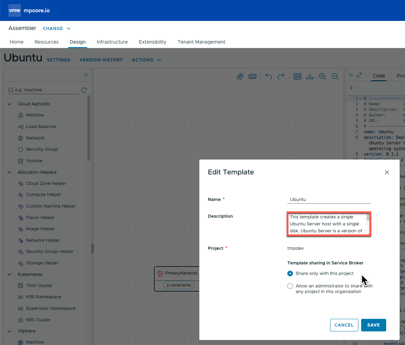Click the Name input field containing Ubuntu

(x=329, y=199)
